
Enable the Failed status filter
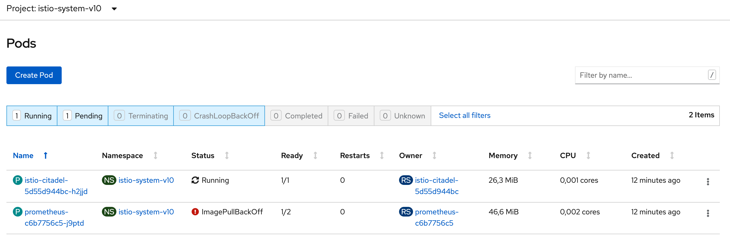tap(351, 116)
